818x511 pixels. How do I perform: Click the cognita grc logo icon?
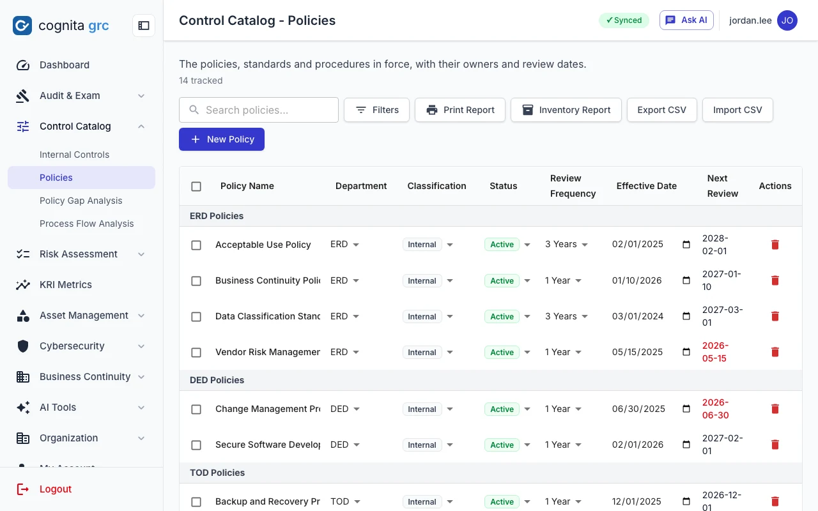pos(22,26)
